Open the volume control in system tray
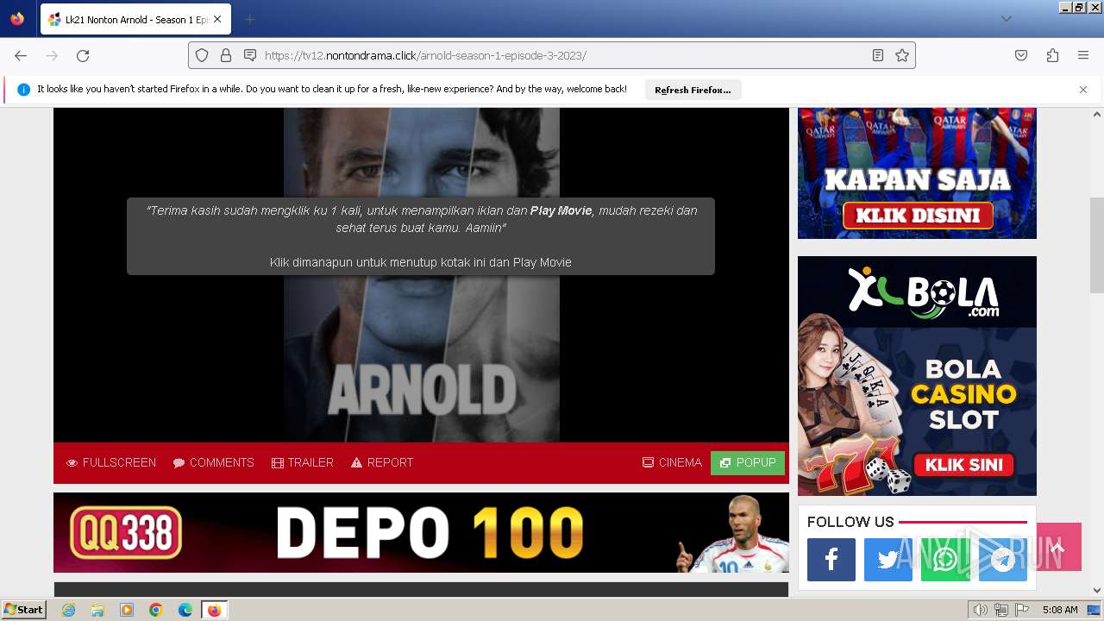The width and height of the screenshot is (1104, 621). (x=981, y=610)
